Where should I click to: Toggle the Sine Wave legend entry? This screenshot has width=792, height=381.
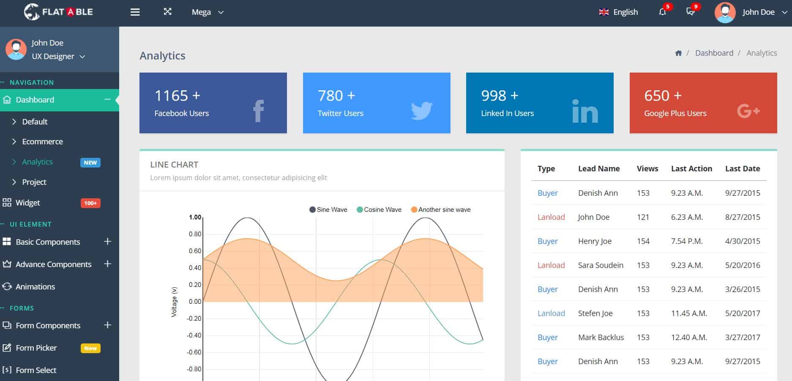pyautogui.click(x=328, y=209)
